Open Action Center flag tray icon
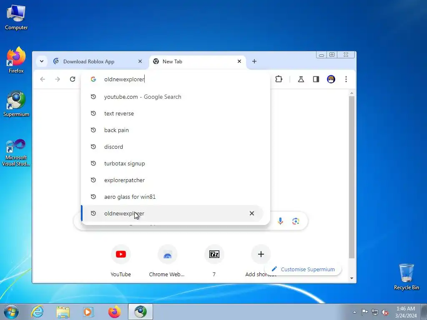The width and height of the screenshot is (427, 320). pos(364,312)
